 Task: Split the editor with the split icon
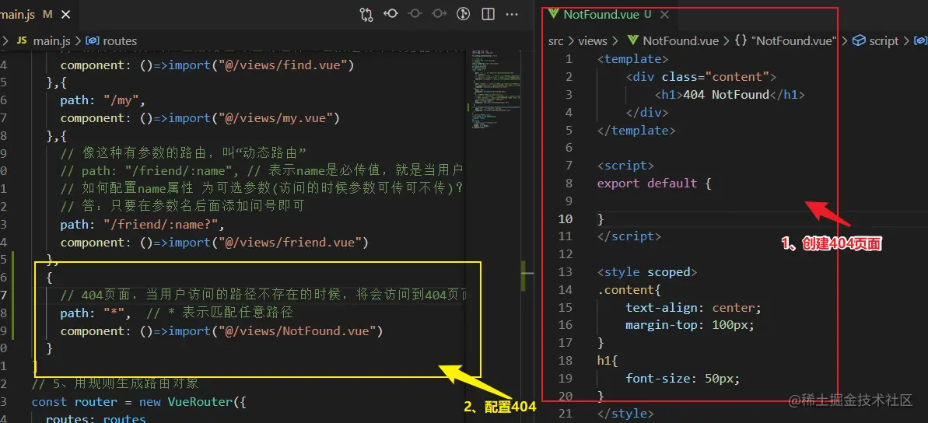pyautogui.click(x=489, y=13)
